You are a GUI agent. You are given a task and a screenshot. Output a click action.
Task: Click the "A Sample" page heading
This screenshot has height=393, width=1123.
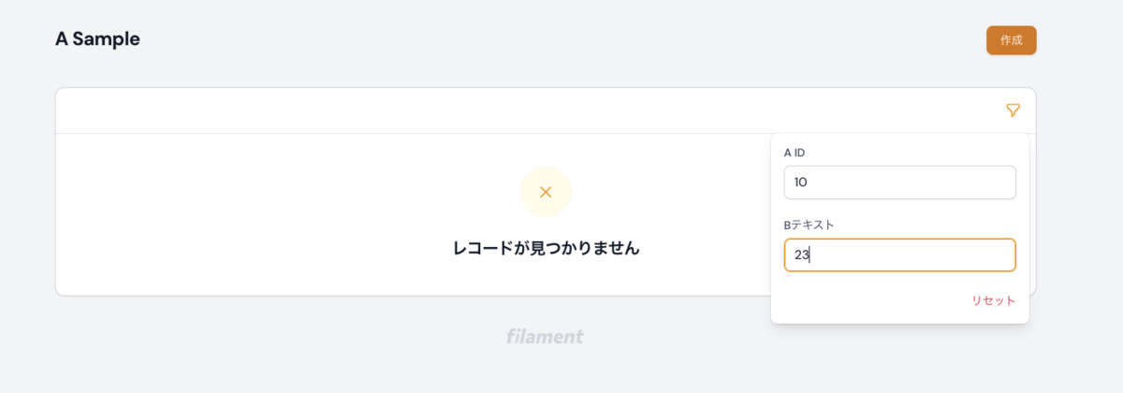pos(97,39)
